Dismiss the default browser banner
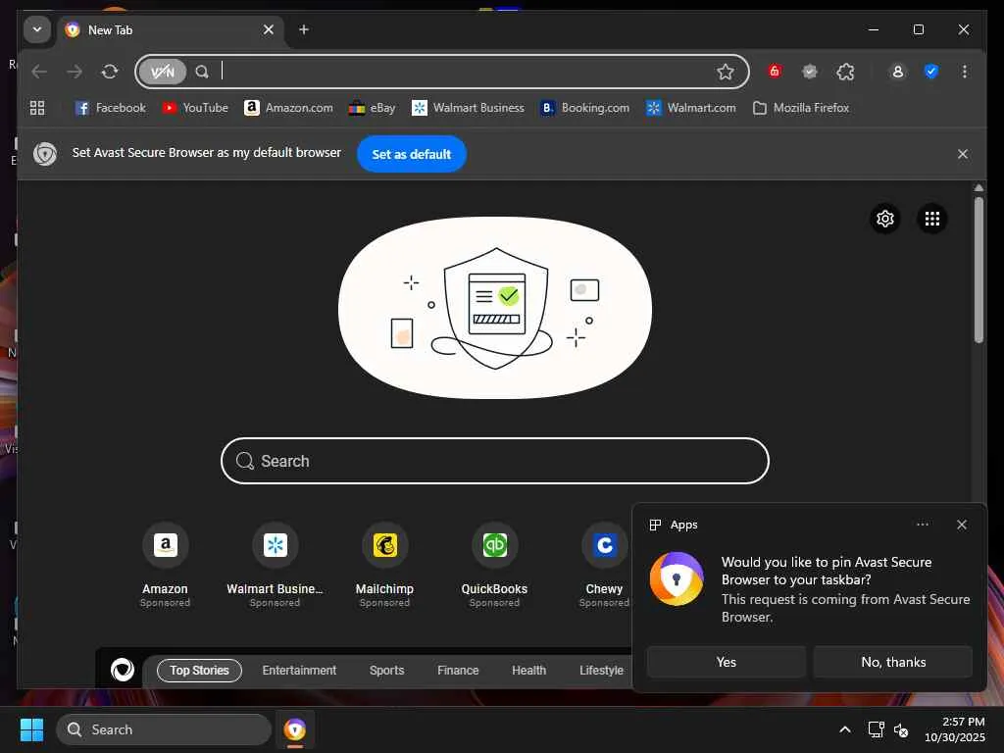1004x753 pixels. point(962,154)
